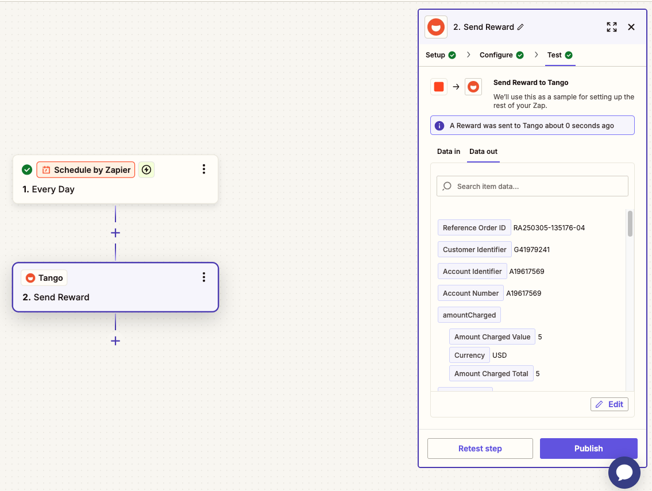652x491 pixels.
Task: Select the Currency label
Action: [x=469, y=355]
